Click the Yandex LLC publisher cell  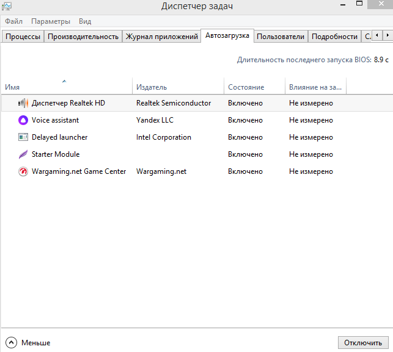[155, 120]
